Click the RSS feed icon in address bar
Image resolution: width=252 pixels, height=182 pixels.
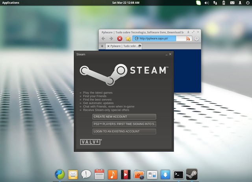pos(188,38)
